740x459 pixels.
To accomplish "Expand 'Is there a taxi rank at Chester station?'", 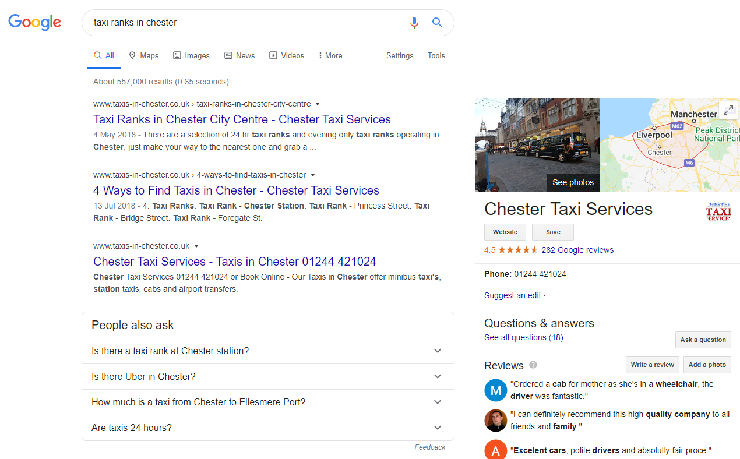I will coord(267,351).
